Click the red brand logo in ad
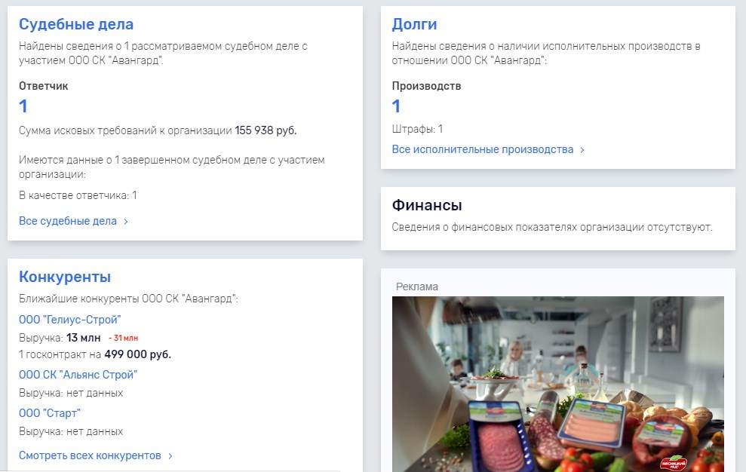This screenshot has width=746, height=472. pos(674,463)
